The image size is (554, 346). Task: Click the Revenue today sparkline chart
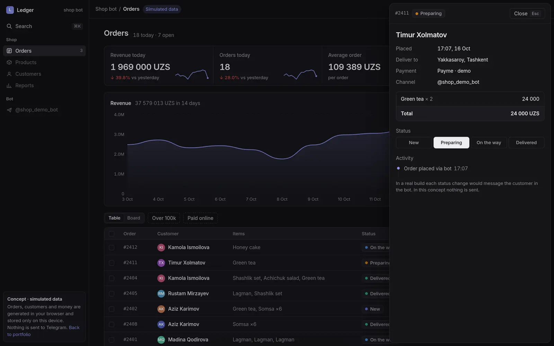(192, 74)
